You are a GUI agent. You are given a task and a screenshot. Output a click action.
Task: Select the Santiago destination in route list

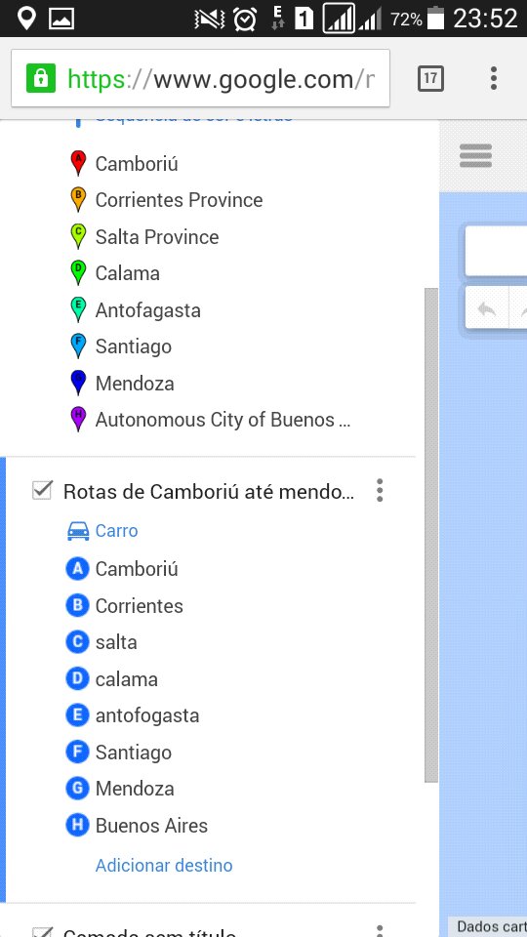134,753
